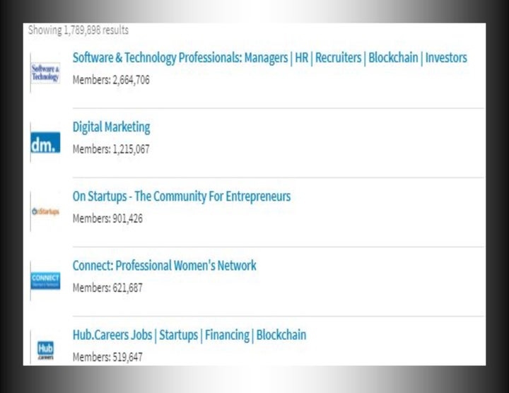The width and height of the screenshot is (509, 393).
Task: Click the blue CONNECT group logo
Action: coord(45,281)
